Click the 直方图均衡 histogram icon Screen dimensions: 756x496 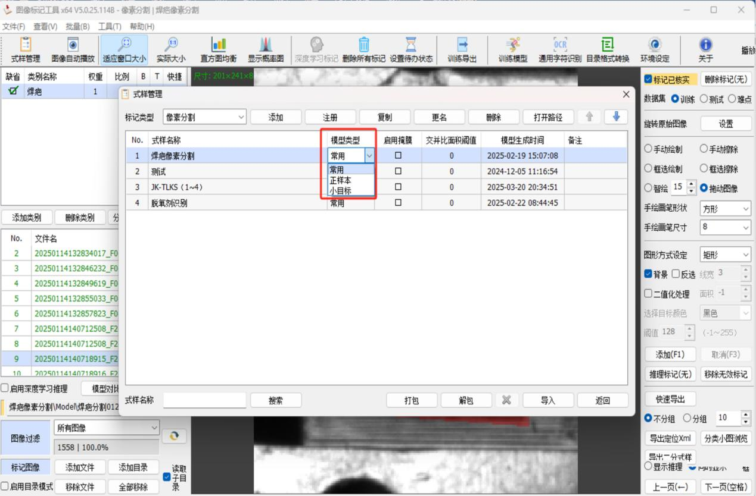coord(218,50)
